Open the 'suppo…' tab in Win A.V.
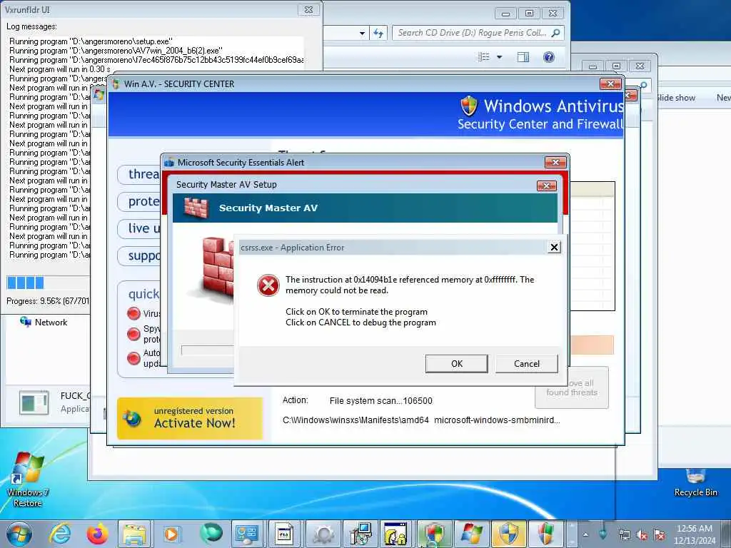 tap(139, 256)
